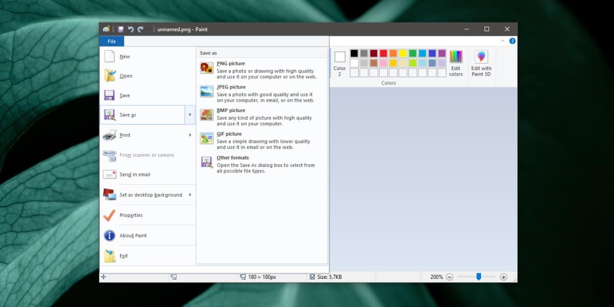The width and height of the screenshot is (614, 307).
Task: Pick the yellow color swatch
Action: [403, 53]
